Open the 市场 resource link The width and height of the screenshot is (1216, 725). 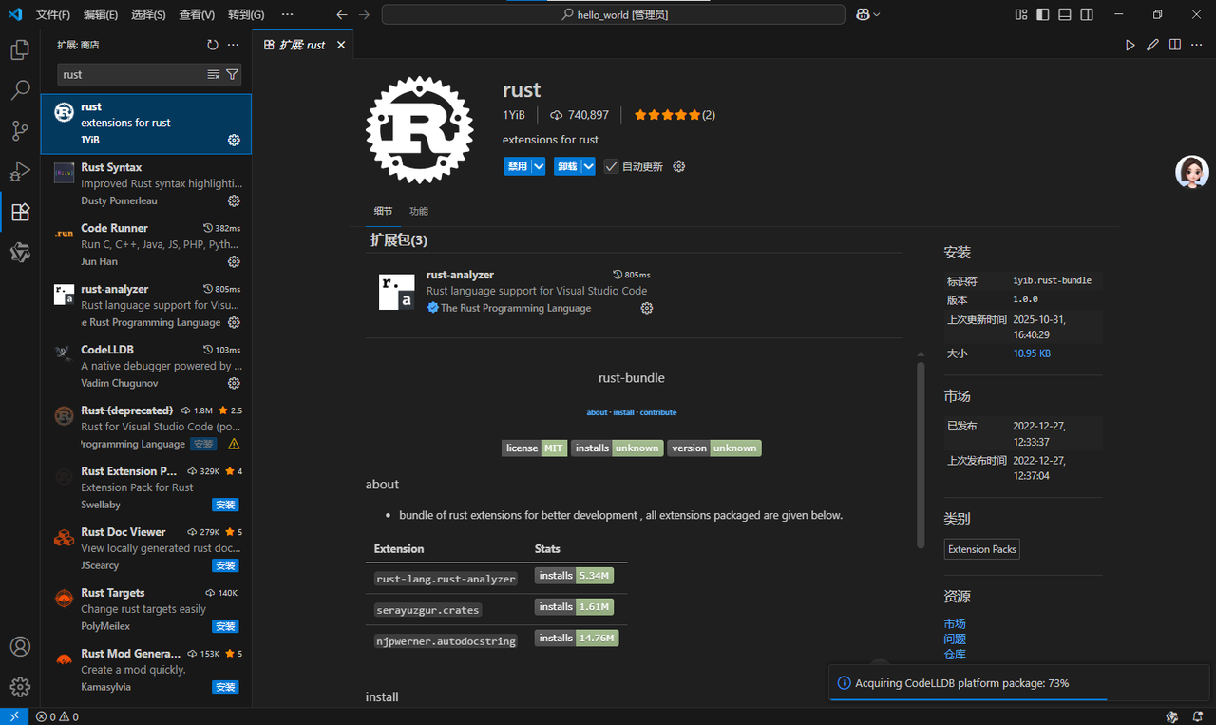click(955, 623)
